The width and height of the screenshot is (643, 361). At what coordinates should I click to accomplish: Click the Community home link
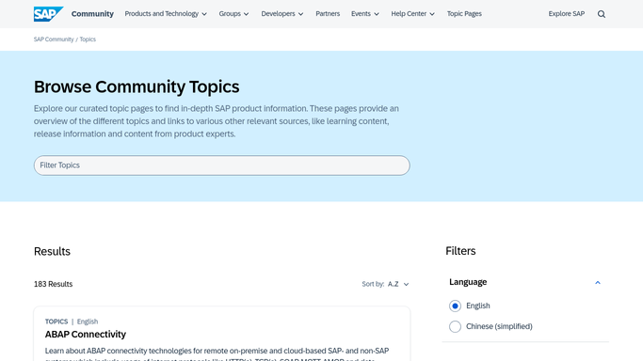point(92,14)
